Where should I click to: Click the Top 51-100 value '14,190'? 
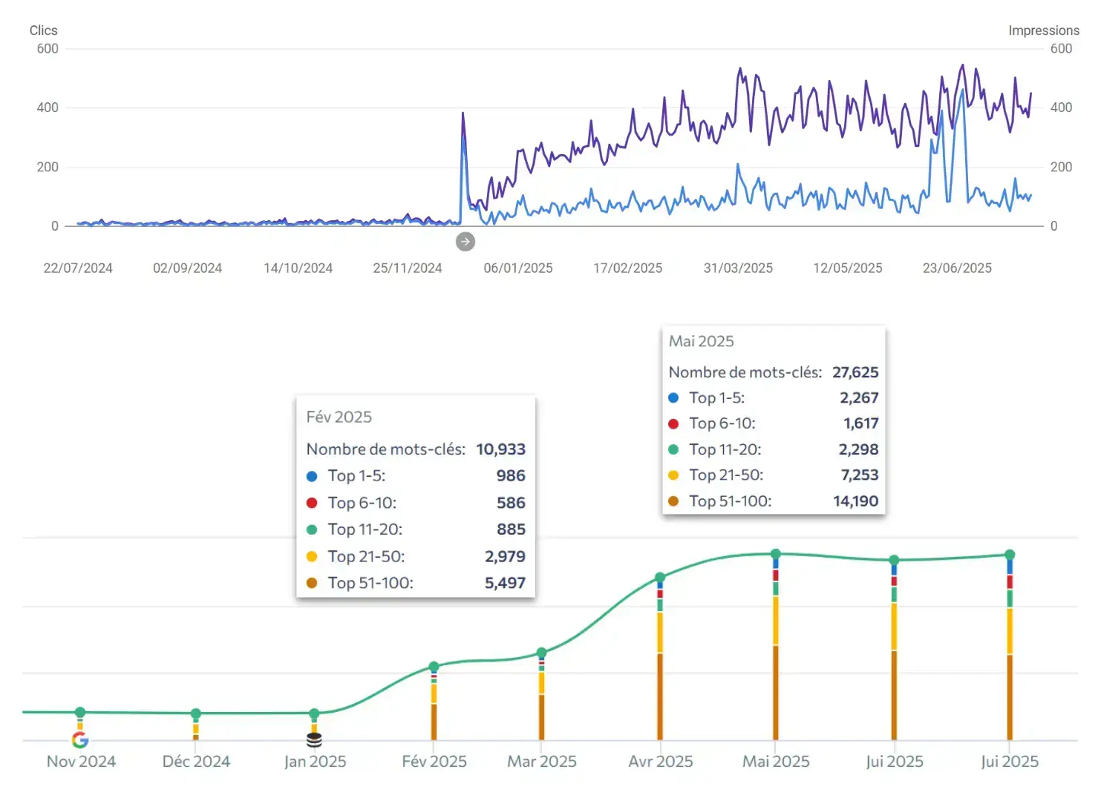tap(856, 501)
